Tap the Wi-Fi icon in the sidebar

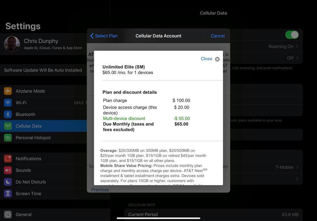coord(8,103)
